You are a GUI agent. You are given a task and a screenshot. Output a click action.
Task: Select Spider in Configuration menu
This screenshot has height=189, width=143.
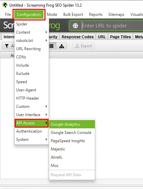(32, 24)
